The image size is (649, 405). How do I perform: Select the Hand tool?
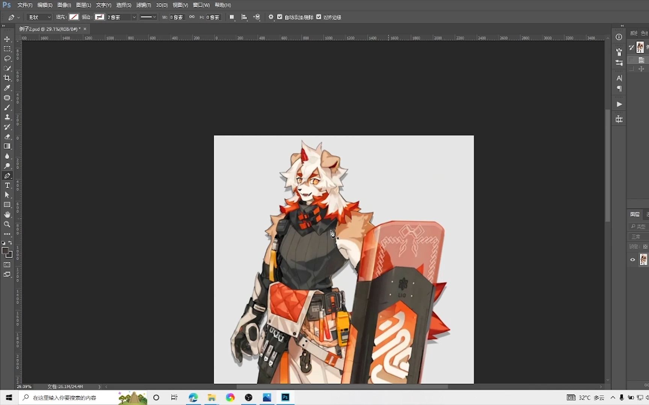(7, 214)
